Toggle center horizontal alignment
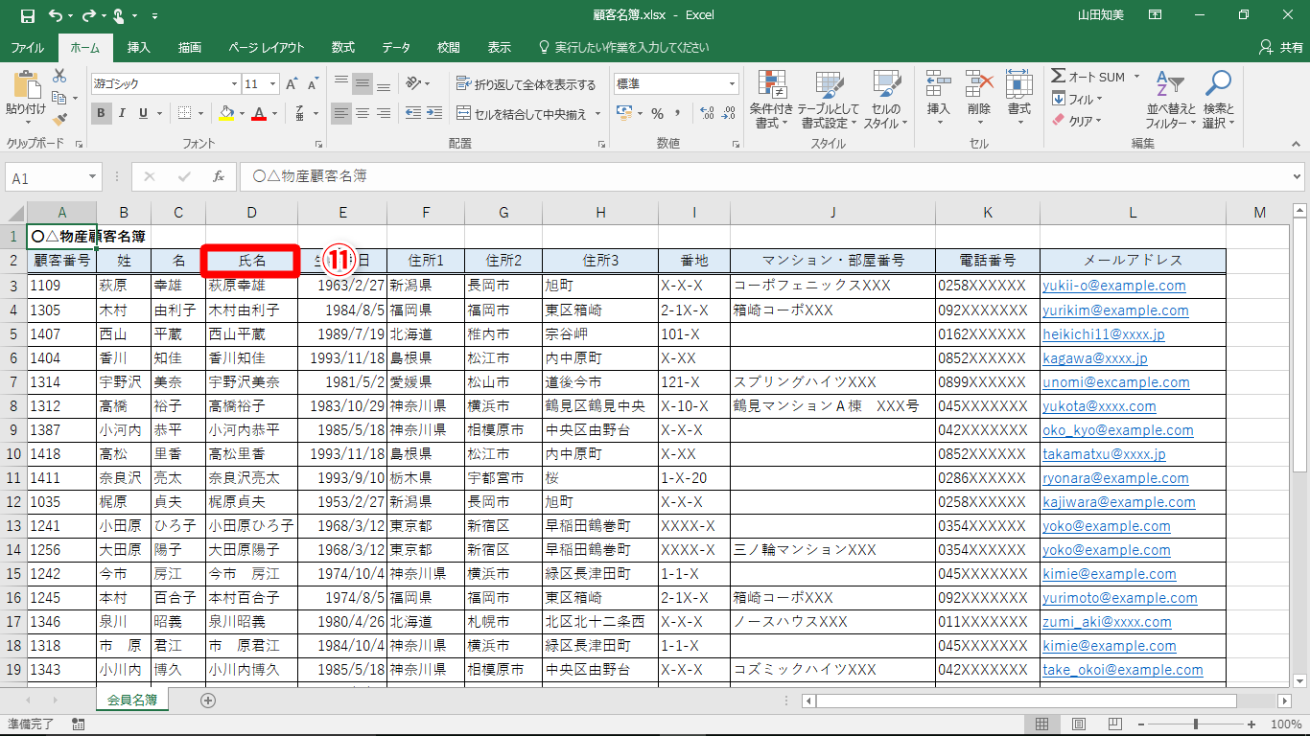Viewport: 1310px width, 736px height. (363, 113)
